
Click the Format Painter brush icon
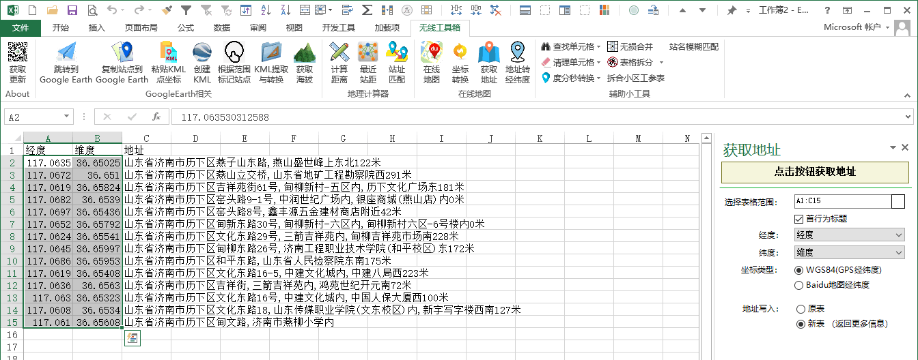pos(168,10)
